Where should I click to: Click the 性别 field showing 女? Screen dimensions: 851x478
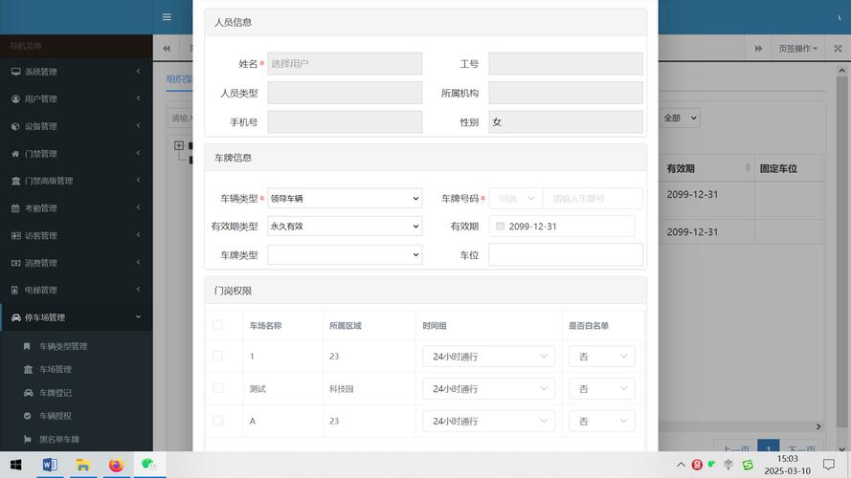point(566,122)
